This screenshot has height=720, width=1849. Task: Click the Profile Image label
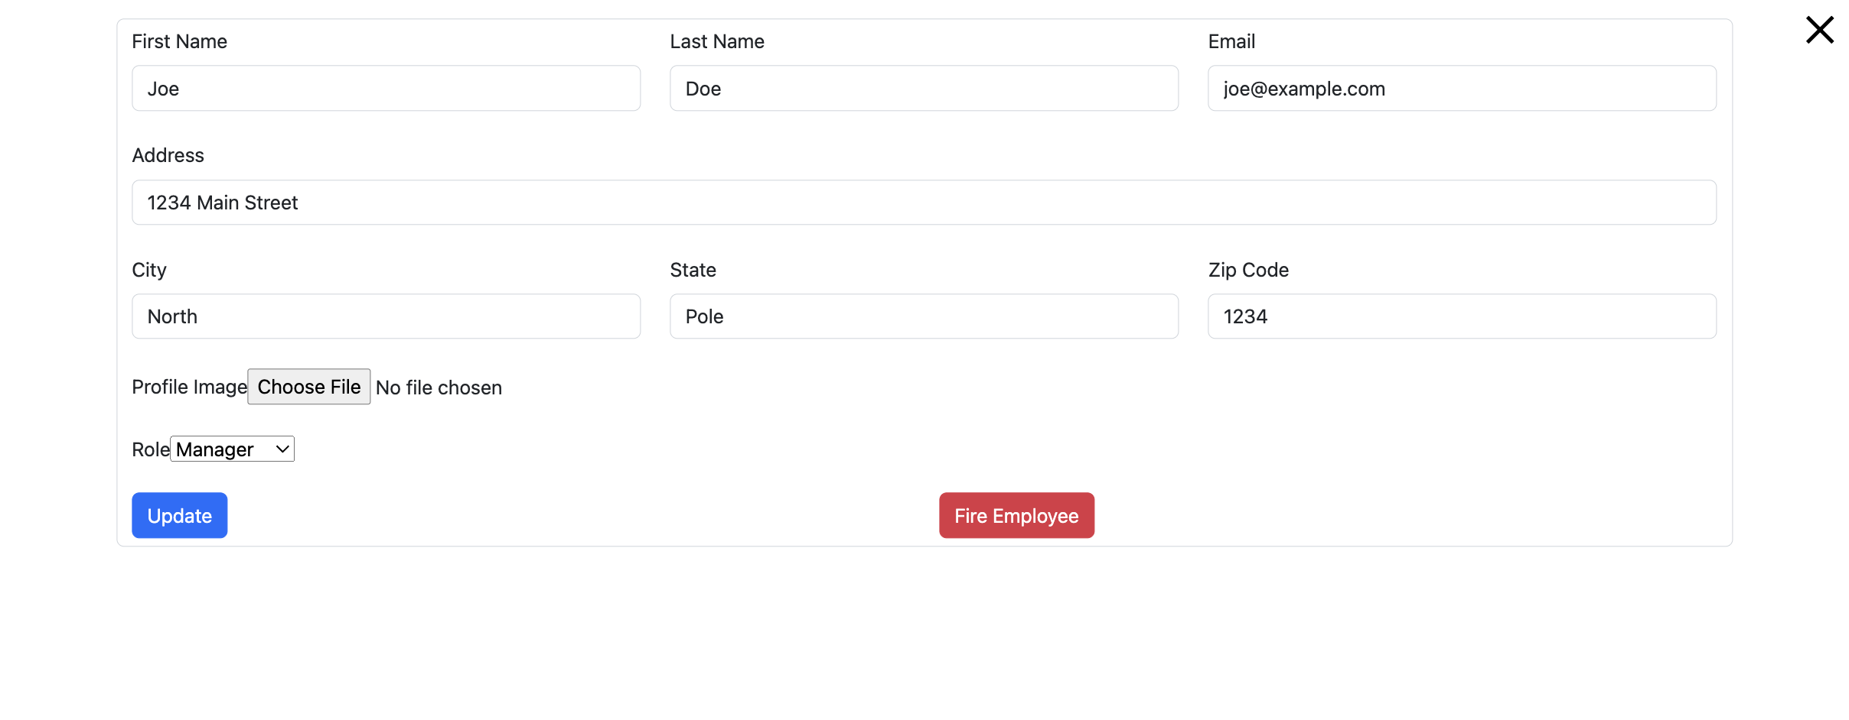coord(189,387)
